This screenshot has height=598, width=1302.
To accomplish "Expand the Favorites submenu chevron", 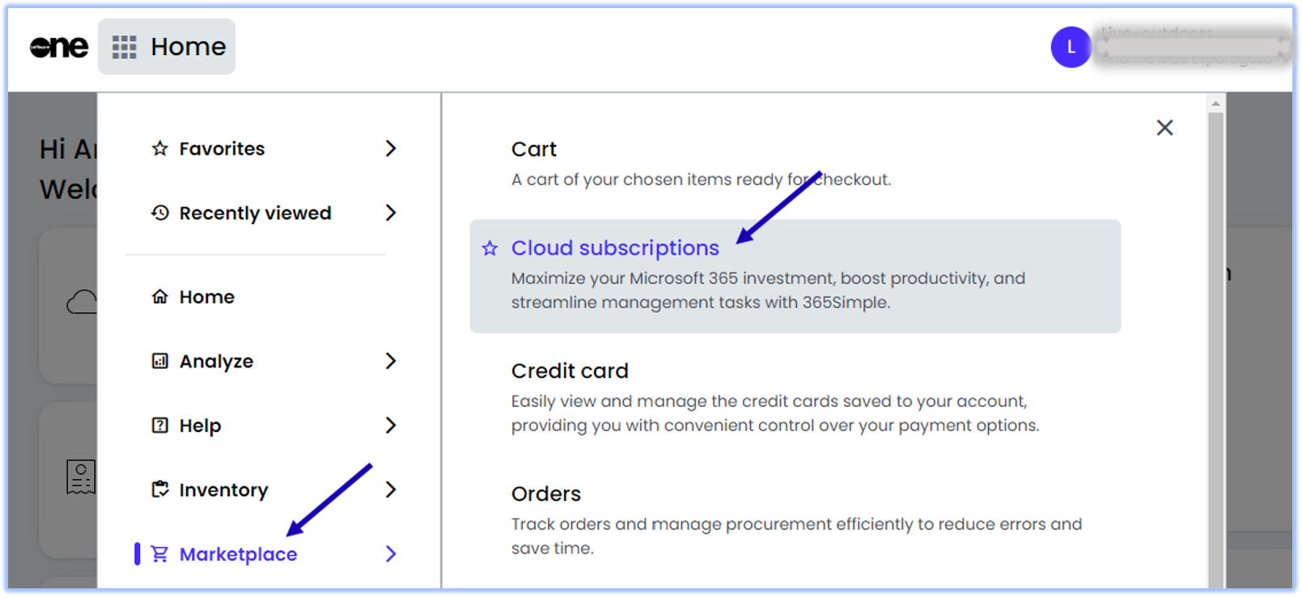I will tap(391, 149).
